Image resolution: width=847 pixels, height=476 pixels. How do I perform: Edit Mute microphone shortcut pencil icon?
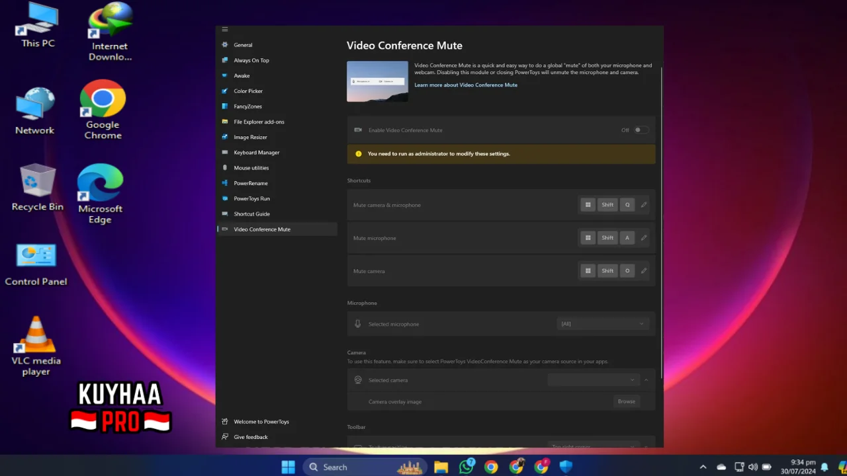pos(643,238)
